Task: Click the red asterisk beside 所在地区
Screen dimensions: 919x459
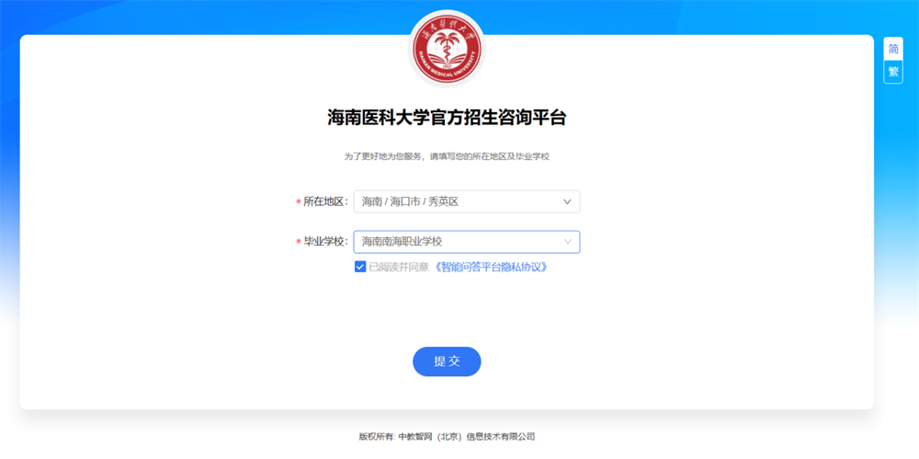Action: pyautogui.click(x=298, y=202)
